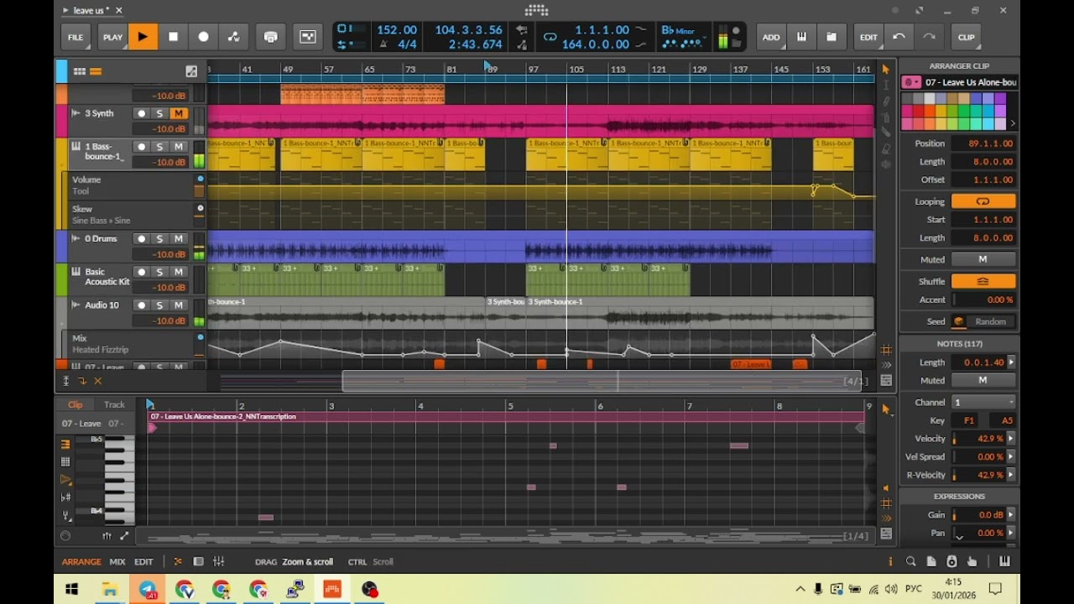Open the dashboard grid icon at top
This screenshot has height=604, width=1074.
536,11
